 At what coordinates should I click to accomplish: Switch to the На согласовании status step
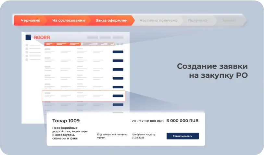(x=69, y=20)
